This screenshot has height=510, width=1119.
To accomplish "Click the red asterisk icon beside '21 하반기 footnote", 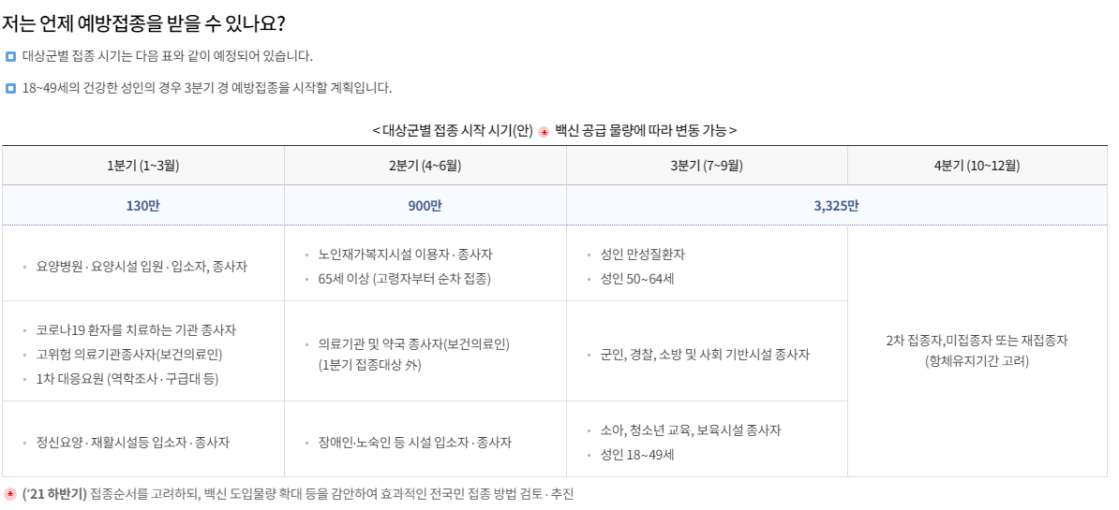I will click(10, 494).
